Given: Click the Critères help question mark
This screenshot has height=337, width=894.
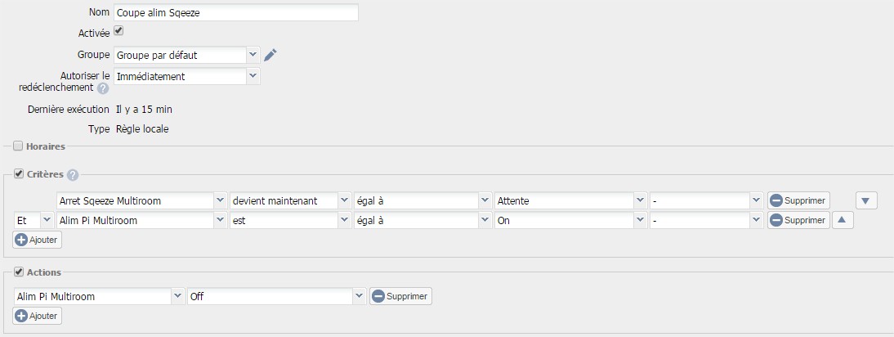Looking at the screenshot, I should (x=73, y=175).
